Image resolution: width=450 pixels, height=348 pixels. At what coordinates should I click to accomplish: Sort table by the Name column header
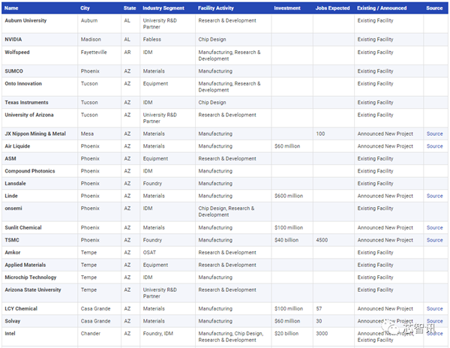click(13, 8)
